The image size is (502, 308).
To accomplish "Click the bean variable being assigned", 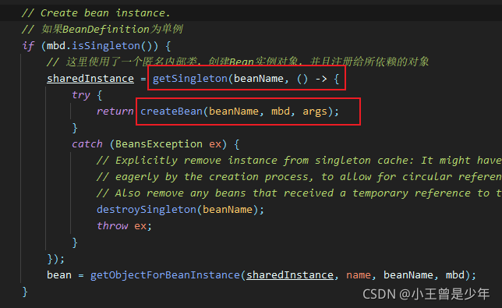I will click(x=59, y=275).
